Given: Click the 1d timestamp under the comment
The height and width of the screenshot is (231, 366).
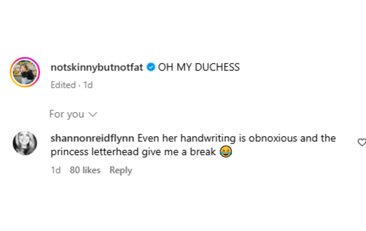Looking at the screenshot, I should coord(56,170).
